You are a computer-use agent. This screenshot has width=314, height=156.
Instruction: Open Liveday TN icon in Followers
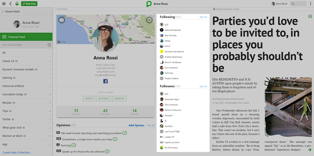tap(162, 137)
